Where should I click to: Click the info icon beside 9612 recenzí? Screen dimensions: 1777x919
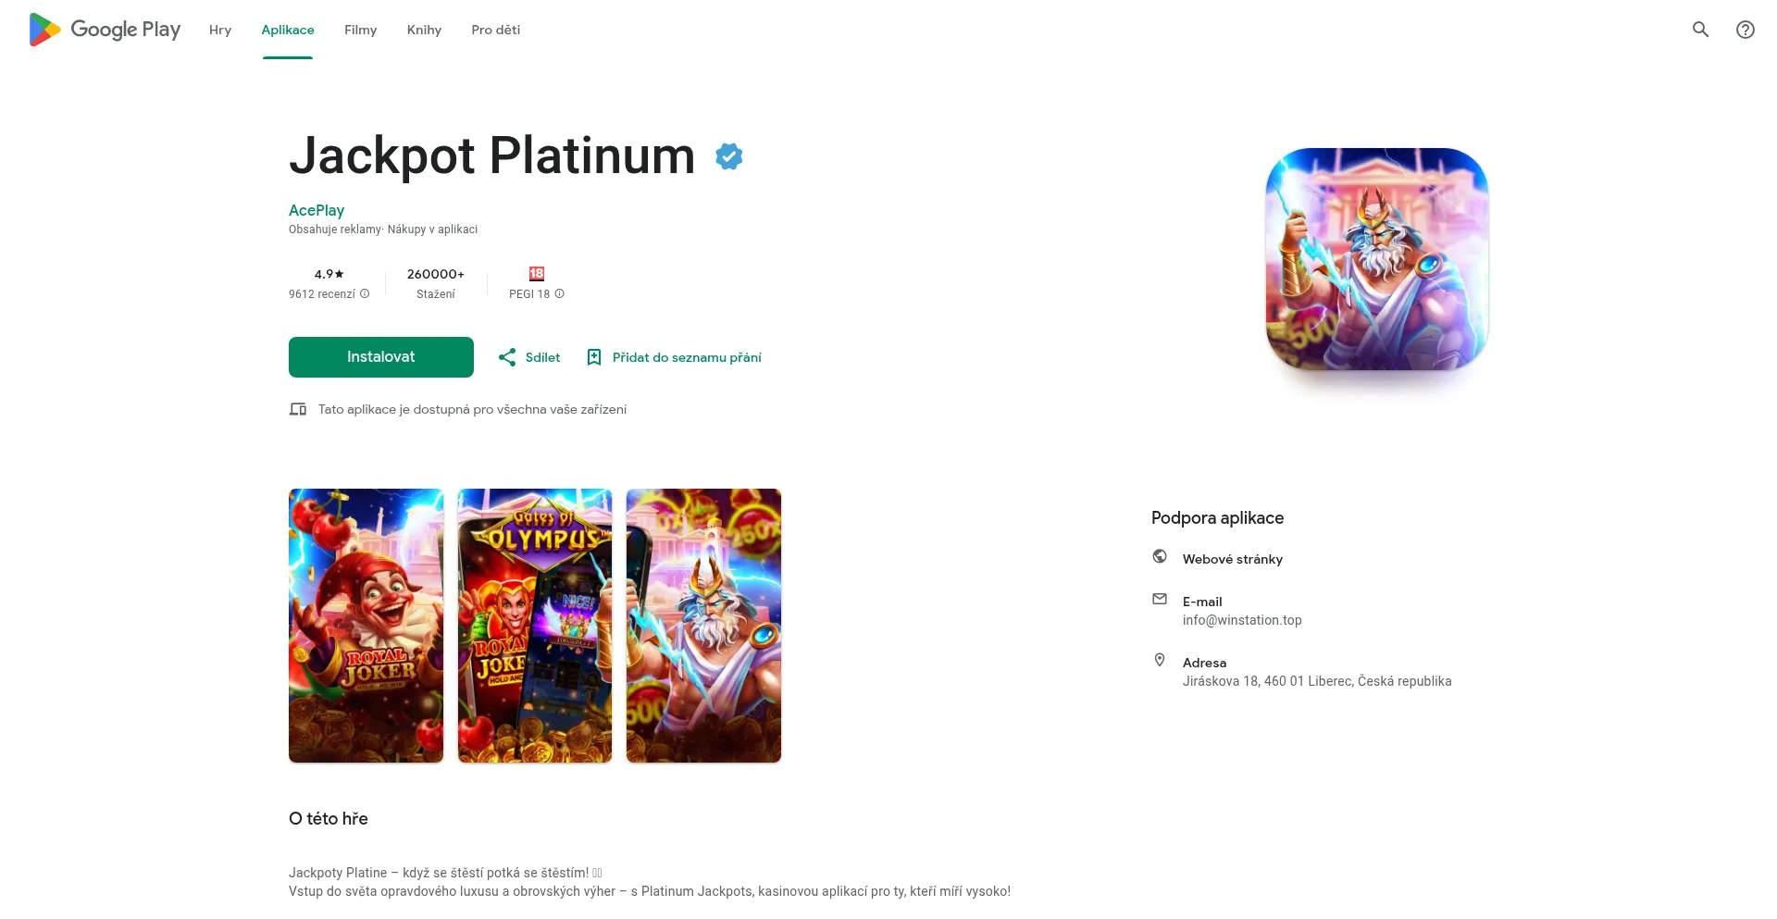(x=365, y=294)
